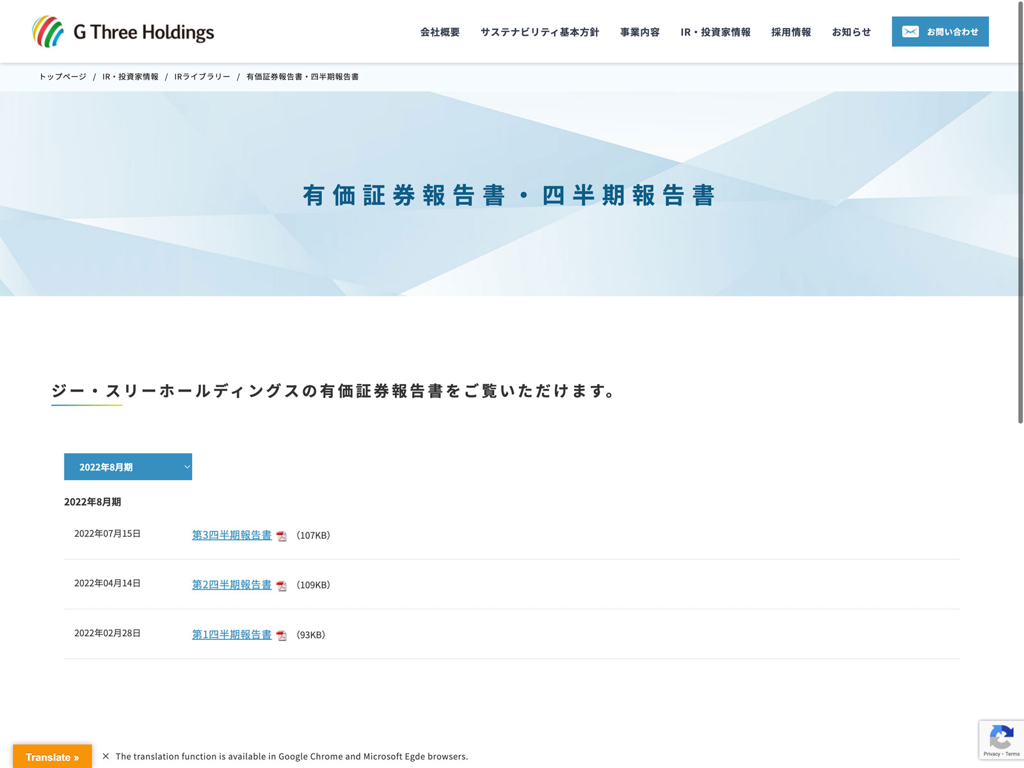Click the orange Translate button
The height and width of the screenshot is (768, 1024).
tap(52, 757)
